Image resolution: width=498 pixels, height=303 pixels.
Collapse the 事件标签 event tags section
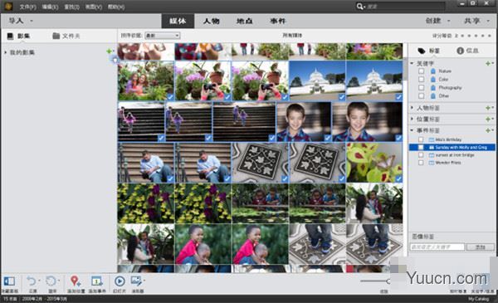[412, 130]
